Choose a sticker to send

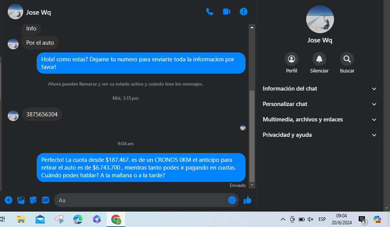(33, 200)
